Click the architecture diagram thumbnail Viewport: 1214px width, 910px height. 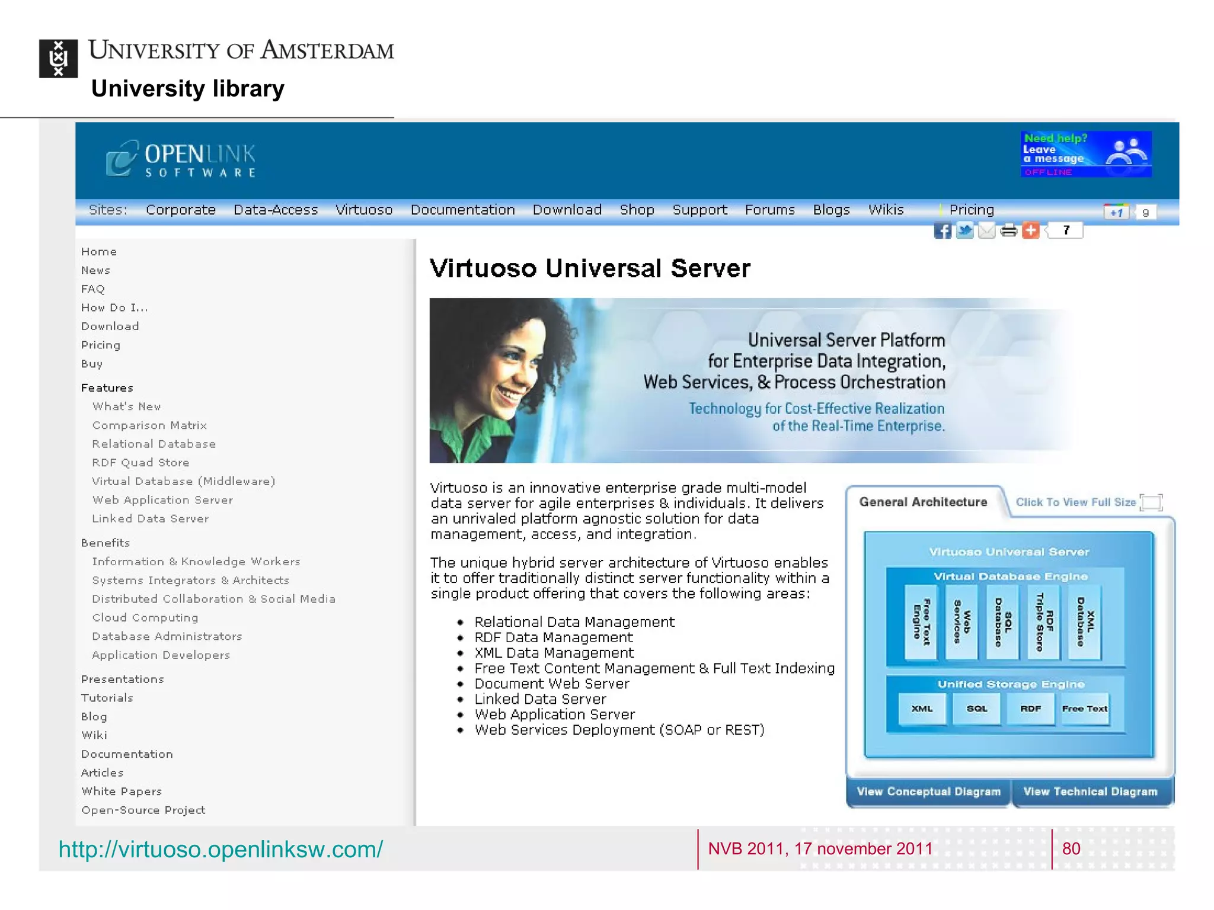(x=1009, y=645)
